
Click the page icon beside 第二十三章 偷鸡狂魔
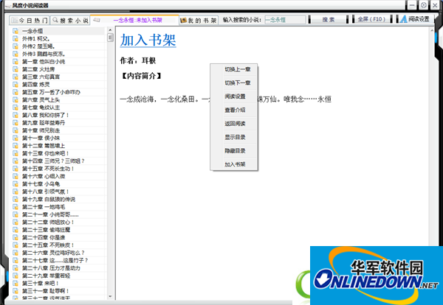point(16,230)
